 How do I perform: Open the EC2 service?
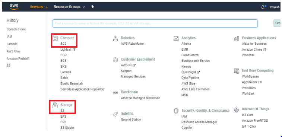[63, 44]
